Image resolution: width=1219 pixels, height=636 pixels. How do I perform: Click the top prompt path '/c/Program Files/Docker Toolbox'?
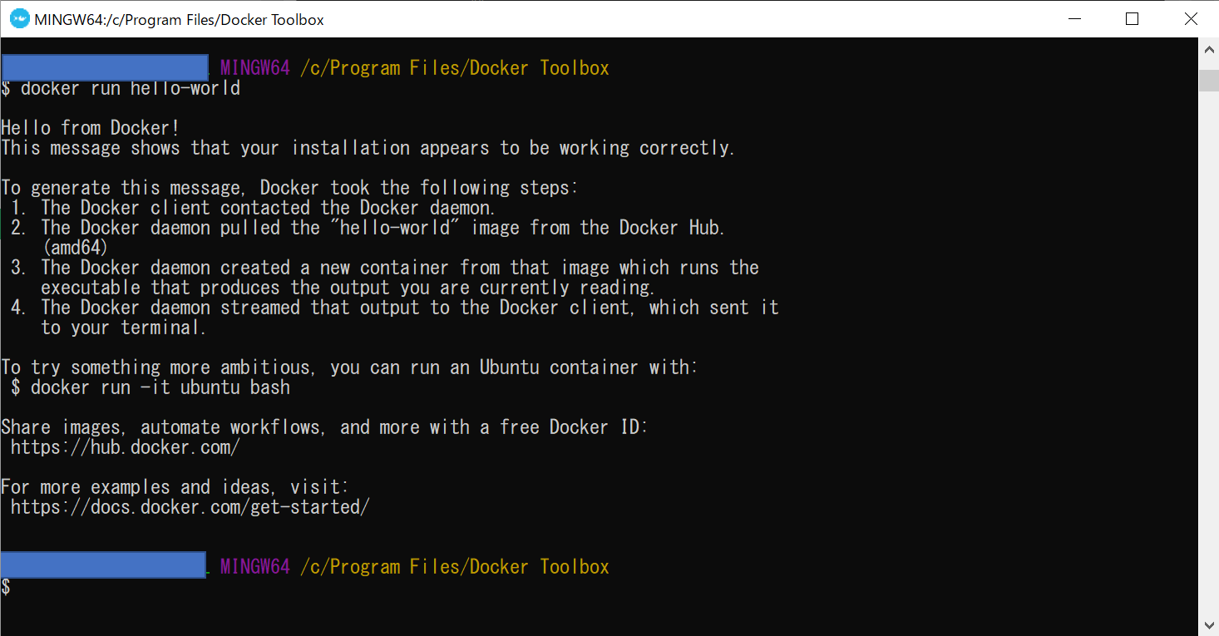455,68
